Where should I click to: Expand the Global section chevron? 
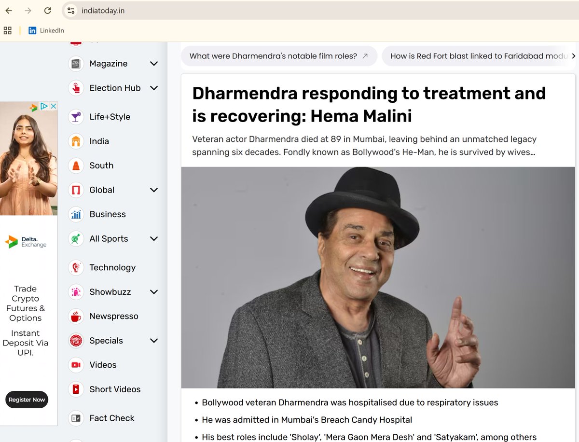154,190
